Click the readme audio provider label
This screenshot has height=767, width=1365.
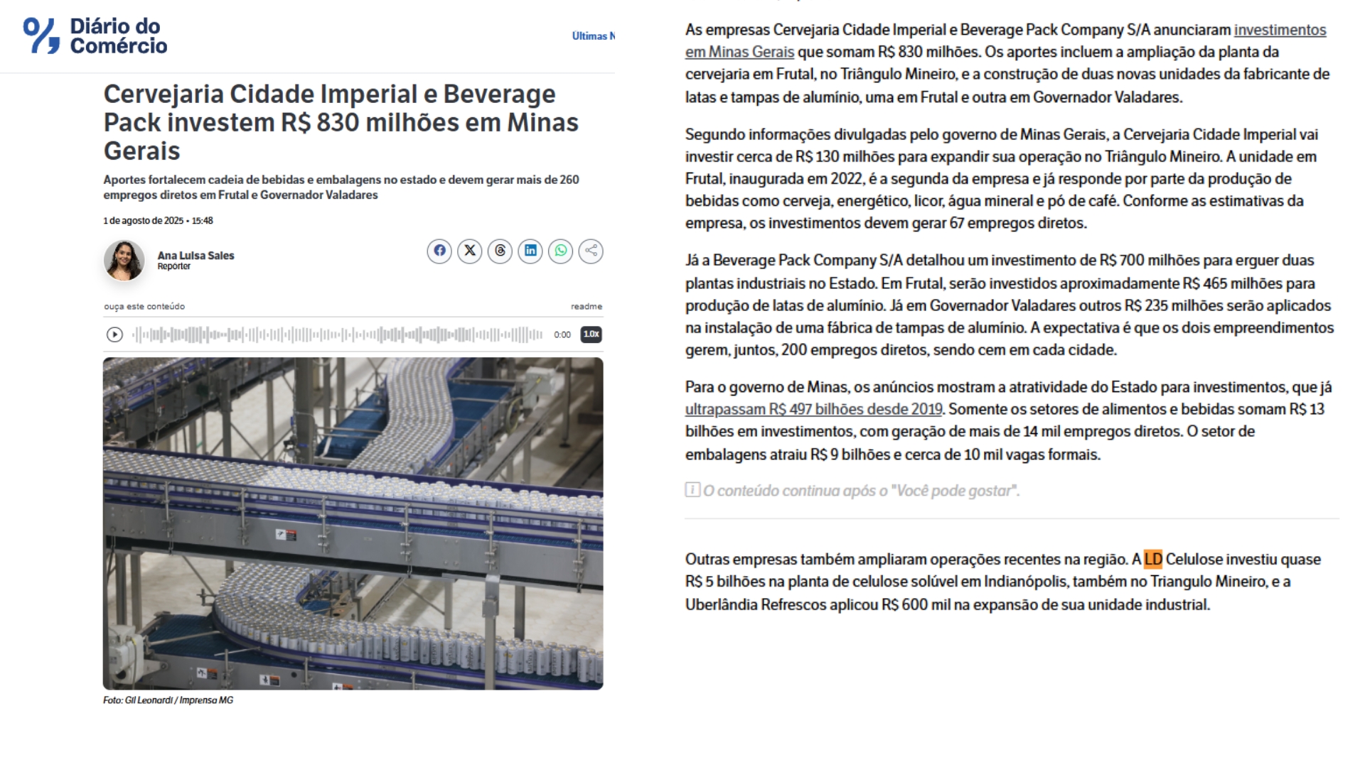point(586,306)
